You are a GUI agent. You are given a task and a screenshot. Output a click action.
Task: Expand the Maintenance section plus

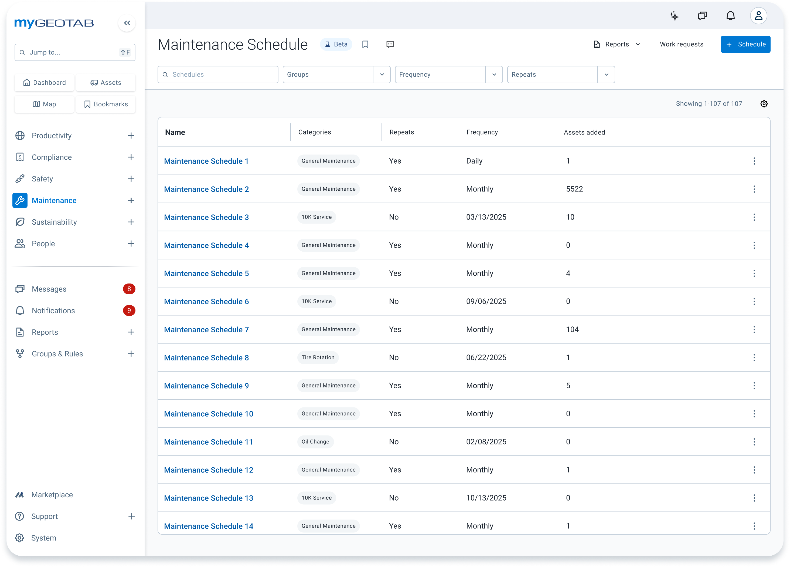[x=131, y=200]
